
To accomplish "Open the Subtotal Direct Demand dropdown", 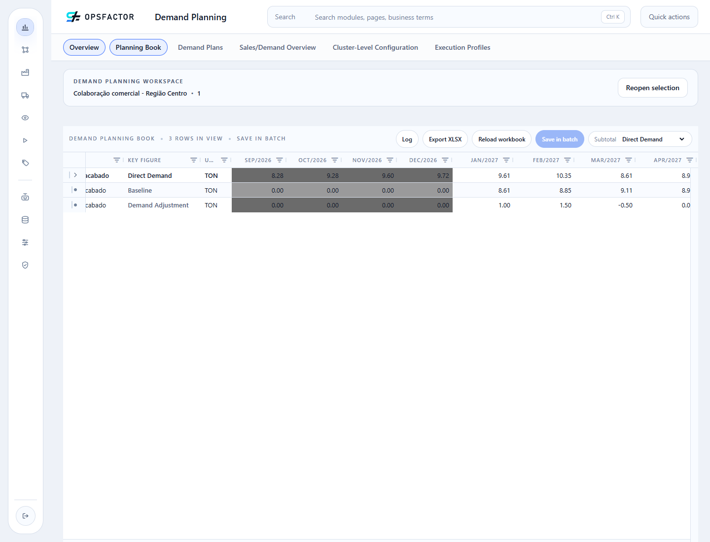I will (x=640, y=139).
